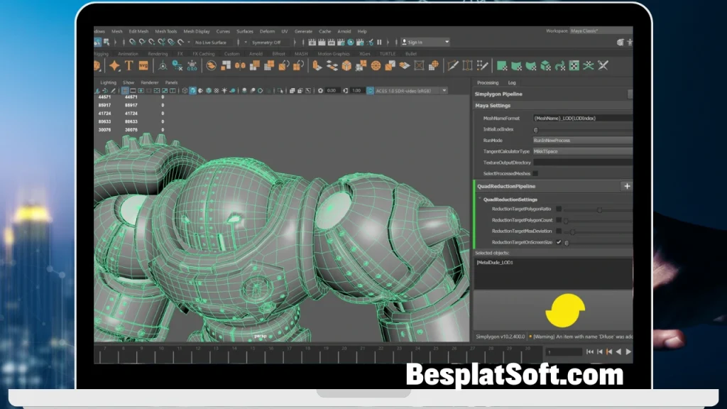Toggle the ReductionTargetPolygonRatio checkbox
The width and height of the screenshot is (727, 409).
pyautogui.click(x=559, y=209)
